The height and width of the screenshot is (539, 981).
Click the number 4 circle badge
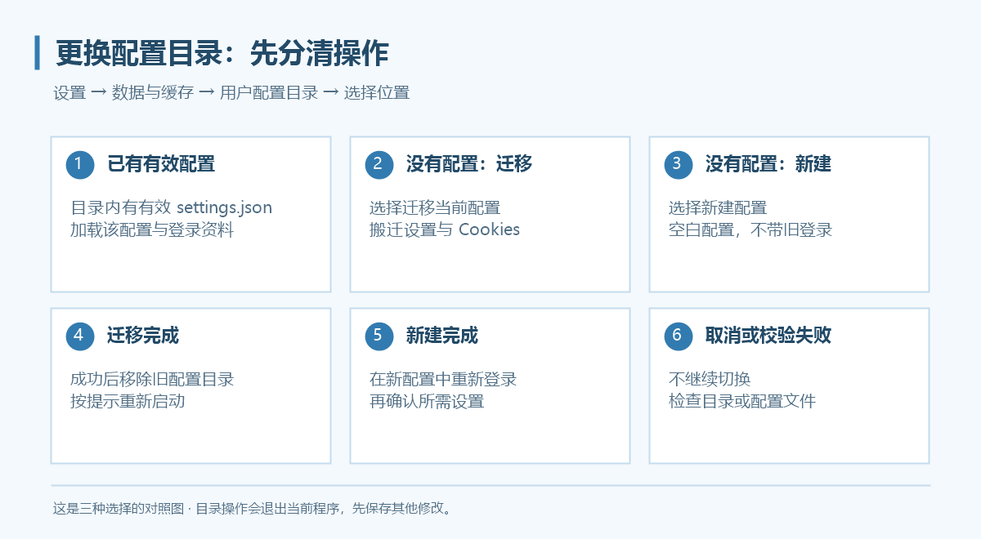(80, 336)
